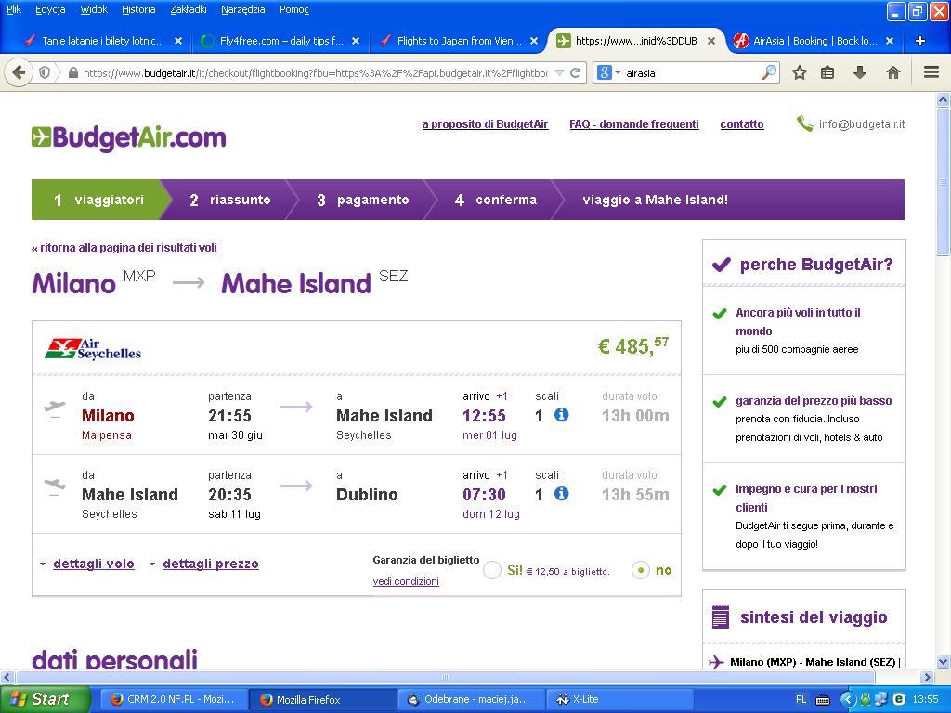
Task: Switch to Odebrane mail taskbar window
Action: pos(472,699)
